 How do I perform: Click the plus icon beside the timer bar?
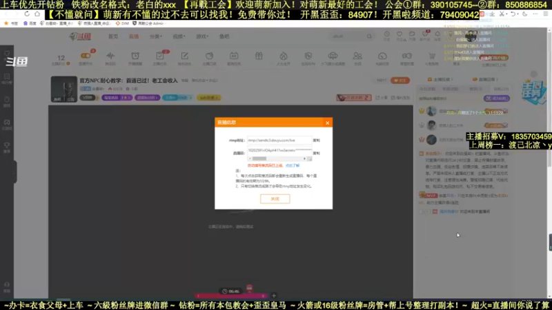[274, 296]
